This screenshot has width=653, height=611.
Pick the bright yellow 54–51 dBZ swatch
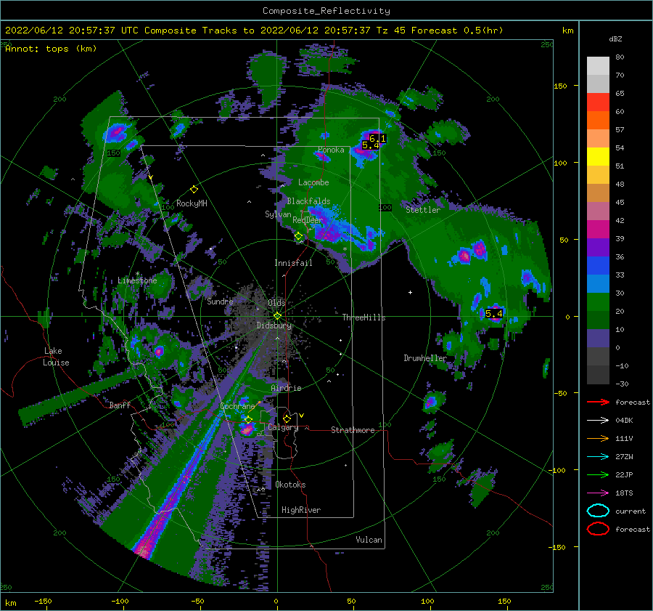[598, 157]
